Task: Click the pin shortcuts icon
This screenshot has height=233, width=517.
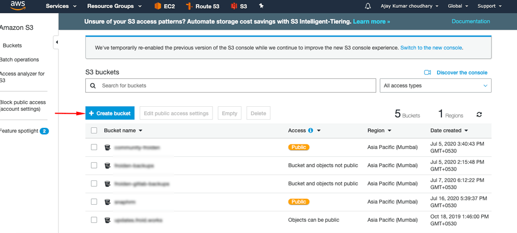Action: (262, 6)
